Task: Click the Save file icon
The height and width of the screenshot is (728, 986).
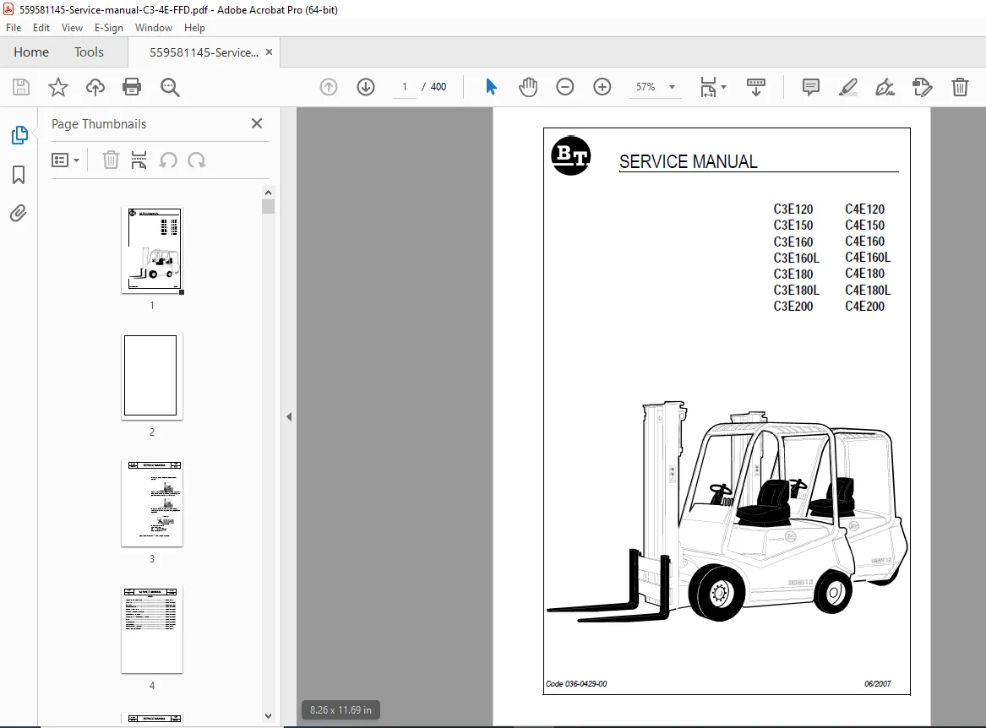Action: [21, 87]
